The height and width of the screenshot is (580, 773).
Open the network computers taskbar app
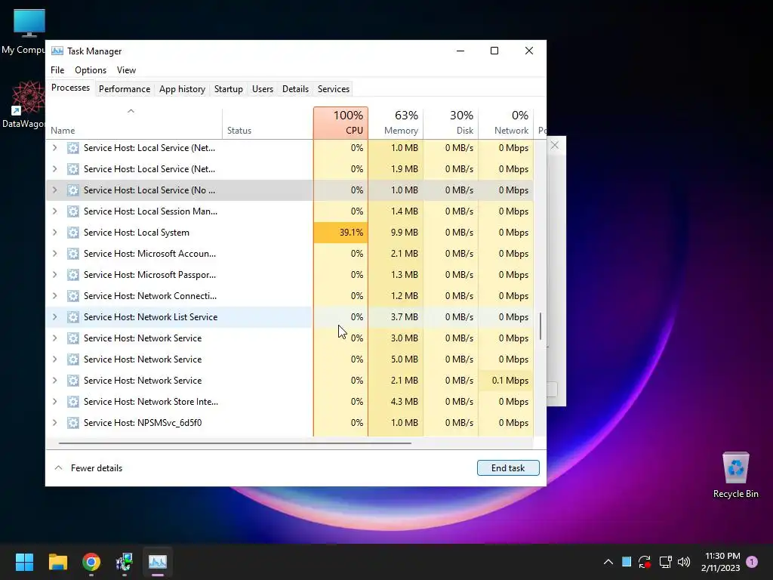125,562
